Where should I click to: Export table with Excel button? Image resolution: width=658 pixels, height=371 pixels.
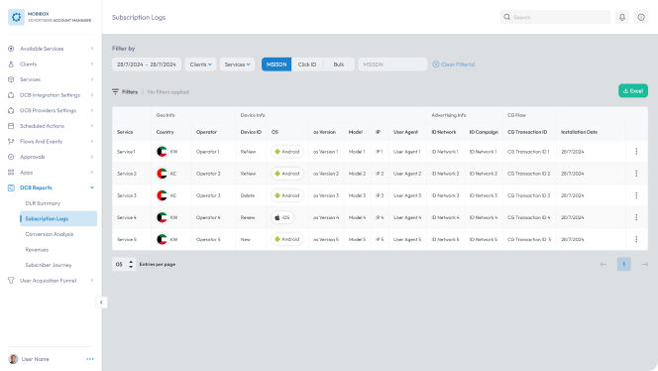633,90
